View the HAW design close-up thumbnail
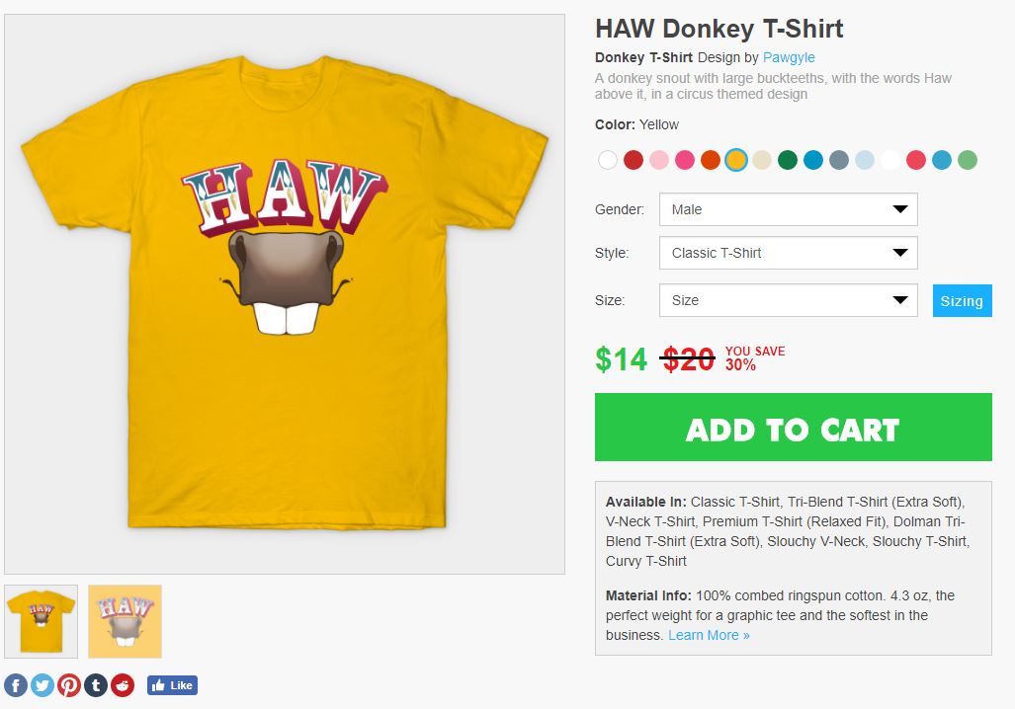1015x709 pixels. 125,621
